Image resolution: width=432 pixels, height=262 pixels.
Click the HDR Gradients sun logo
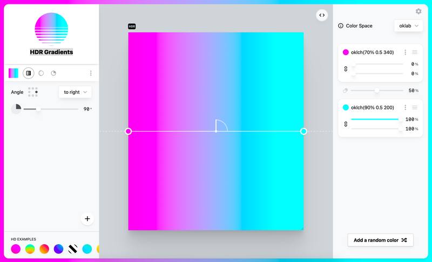coord(51,28)
